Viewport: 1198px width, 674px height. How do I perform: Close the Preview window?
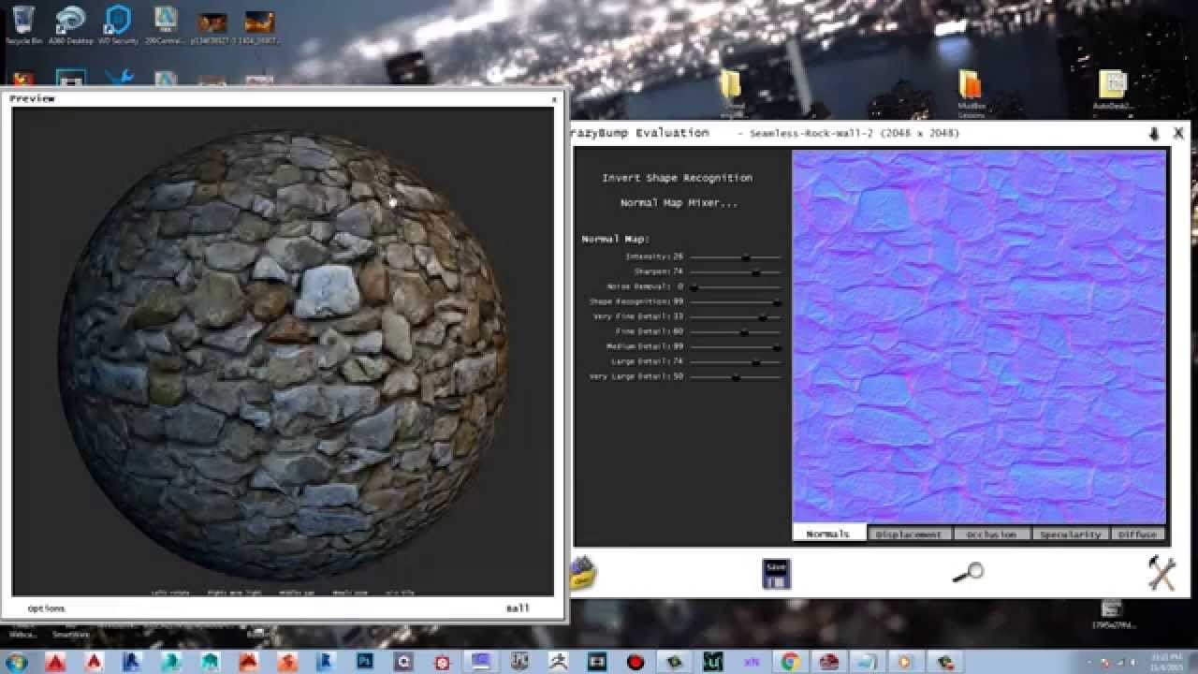[x=554, y=98]
